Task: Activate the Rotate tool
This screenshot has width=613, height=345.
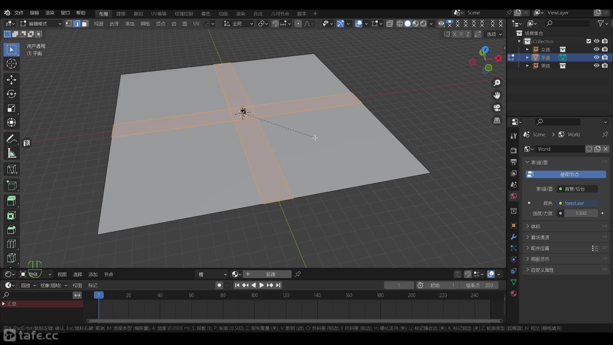Action: 11,94
